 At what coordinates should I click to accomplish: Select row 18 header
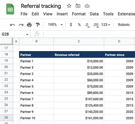(6, 54)
